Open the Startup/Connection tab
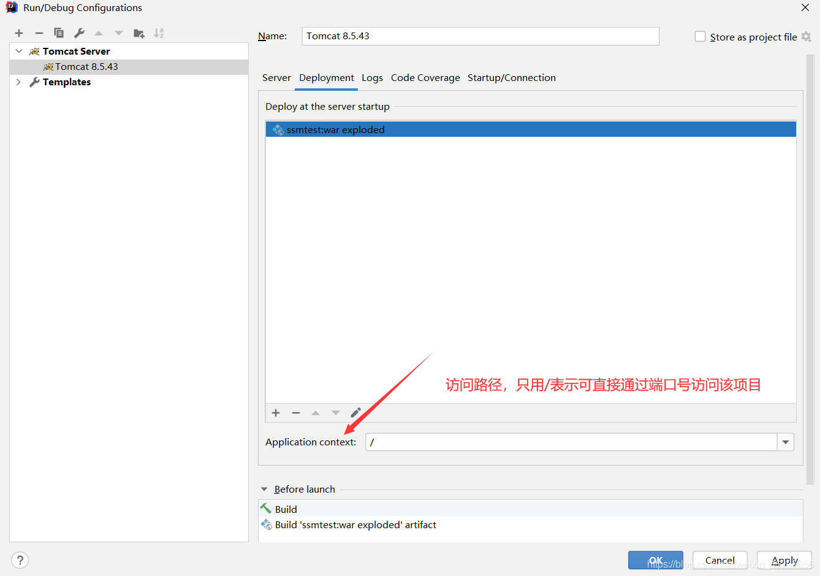820x576 pixels. (511, 78)
